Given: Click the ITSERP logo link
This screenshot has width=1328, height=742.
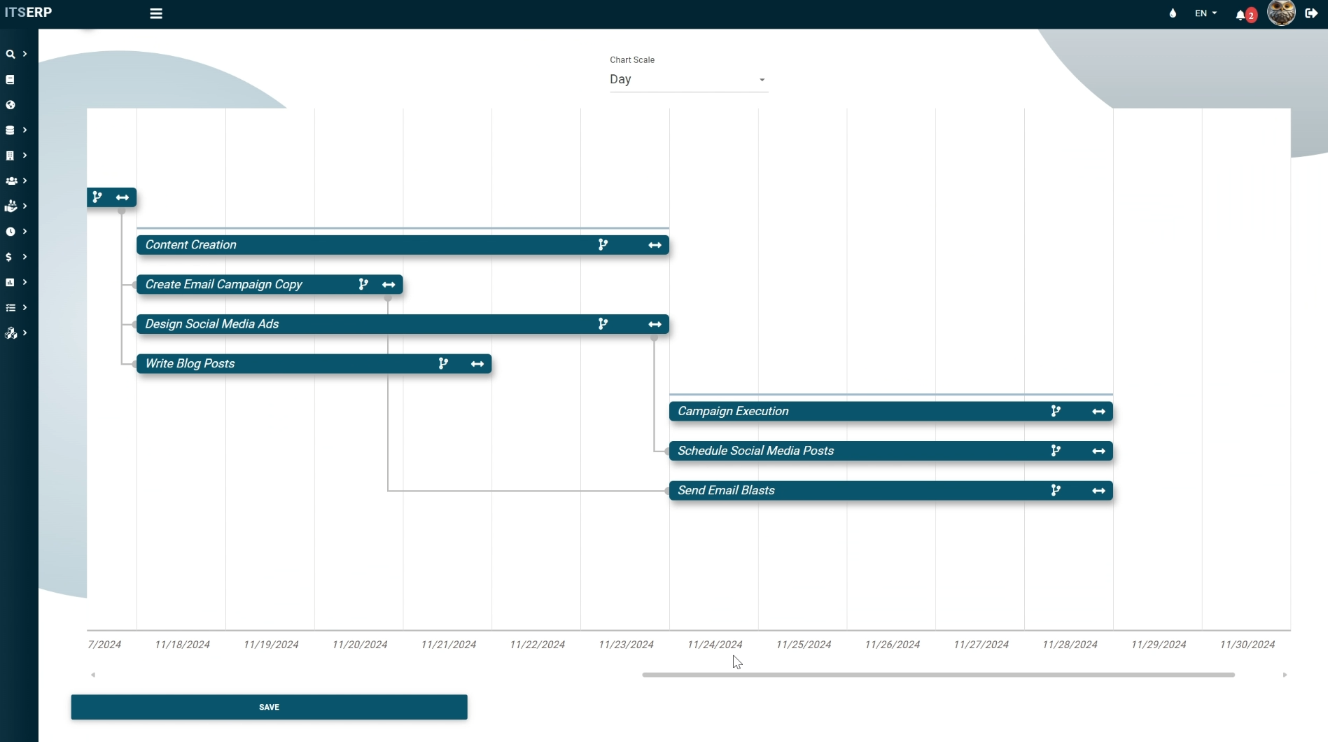Looking at the screenshot, I should click(x=28, y=13).
